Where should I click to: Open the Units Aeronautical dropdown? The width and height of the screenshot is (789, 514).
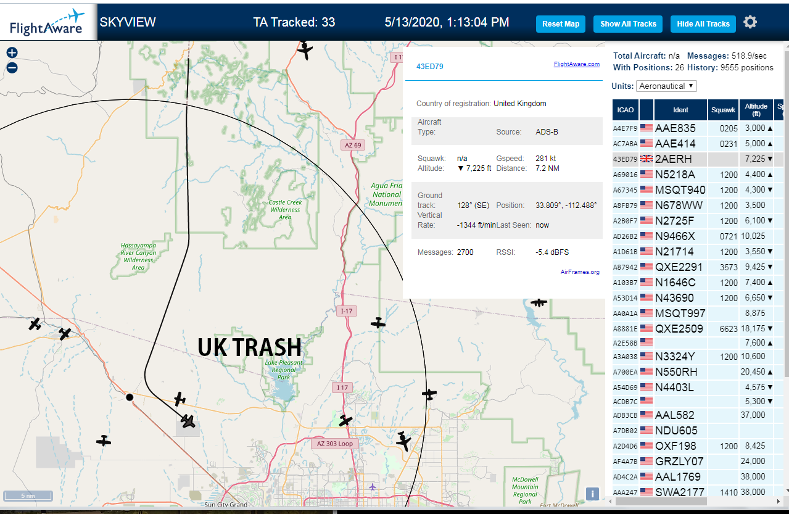click(x=667, y=86)
